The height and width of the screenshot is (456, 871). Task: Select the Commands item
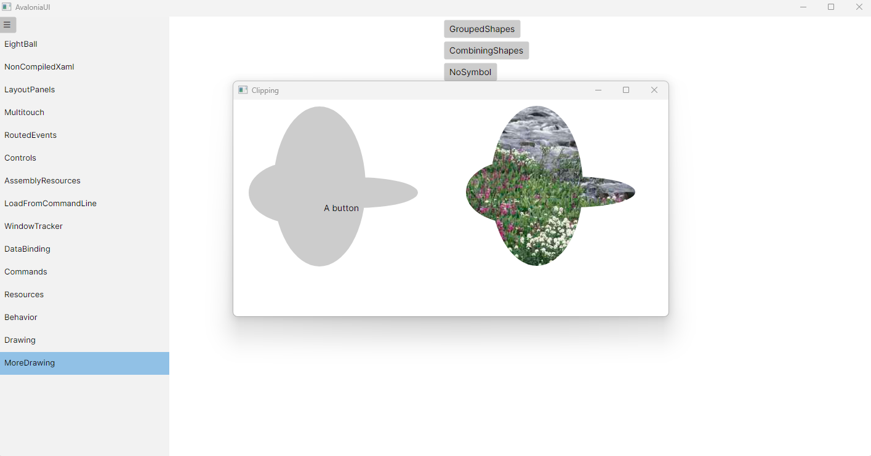point(84,272)
